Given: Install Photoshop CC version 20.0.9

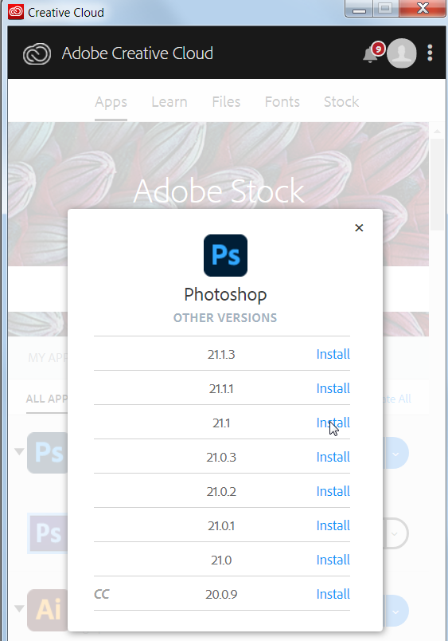Looking at the screenshot, I should click(333, 594).
